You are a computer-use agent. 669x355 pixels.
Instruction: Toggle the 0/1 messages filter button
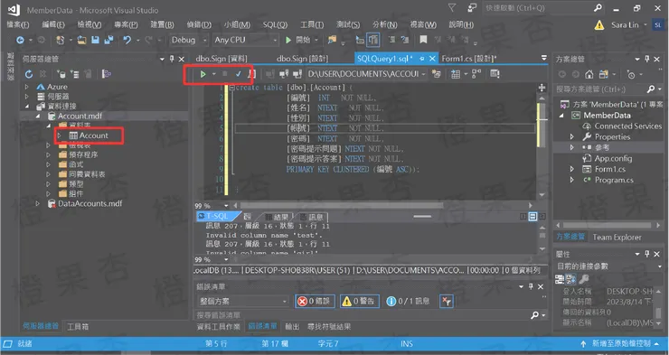point(408,302)
